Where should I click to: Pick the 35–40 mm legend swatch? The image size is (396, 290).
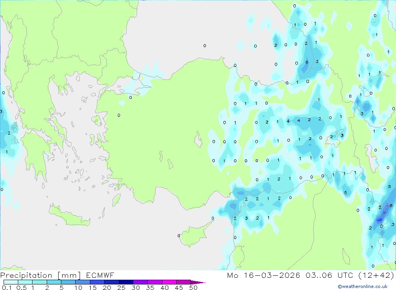coord(155,282)
